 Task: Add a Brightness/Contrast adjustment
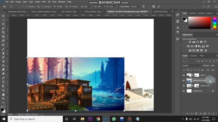[x=190, y=42]
